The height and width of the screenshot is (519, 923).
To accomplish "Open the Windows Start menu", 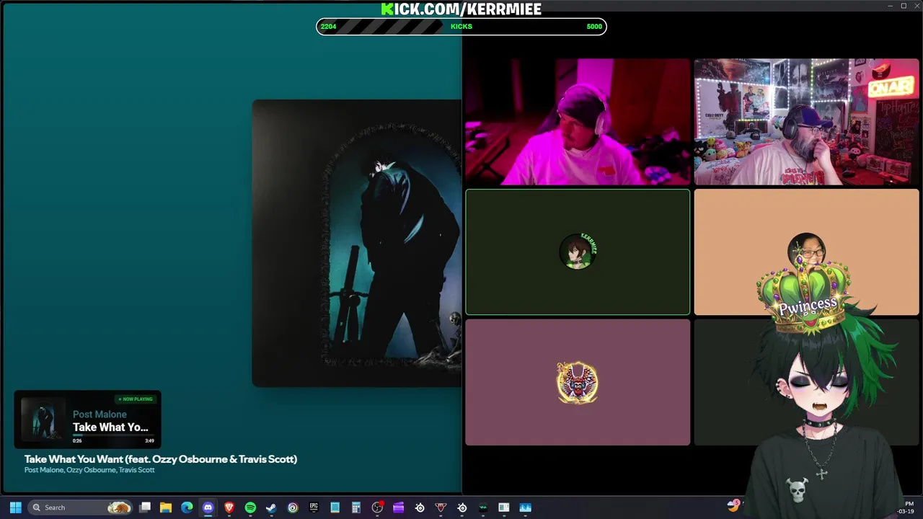I will (15, 507).
